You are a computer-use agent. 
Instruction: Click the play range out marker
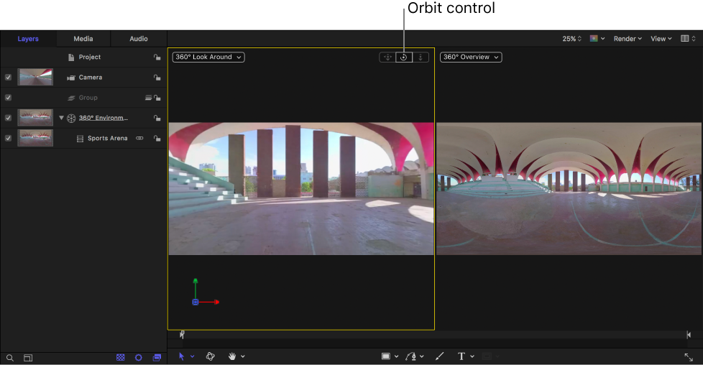(x=689, y=335)
